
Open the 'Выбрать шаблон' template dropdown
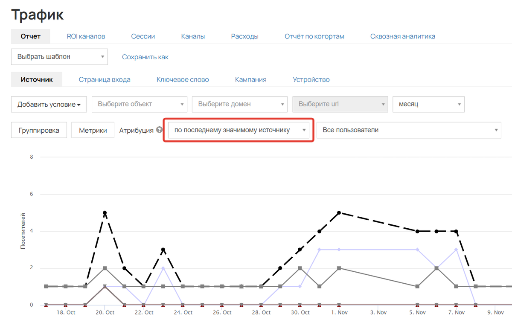pos(59,56)
